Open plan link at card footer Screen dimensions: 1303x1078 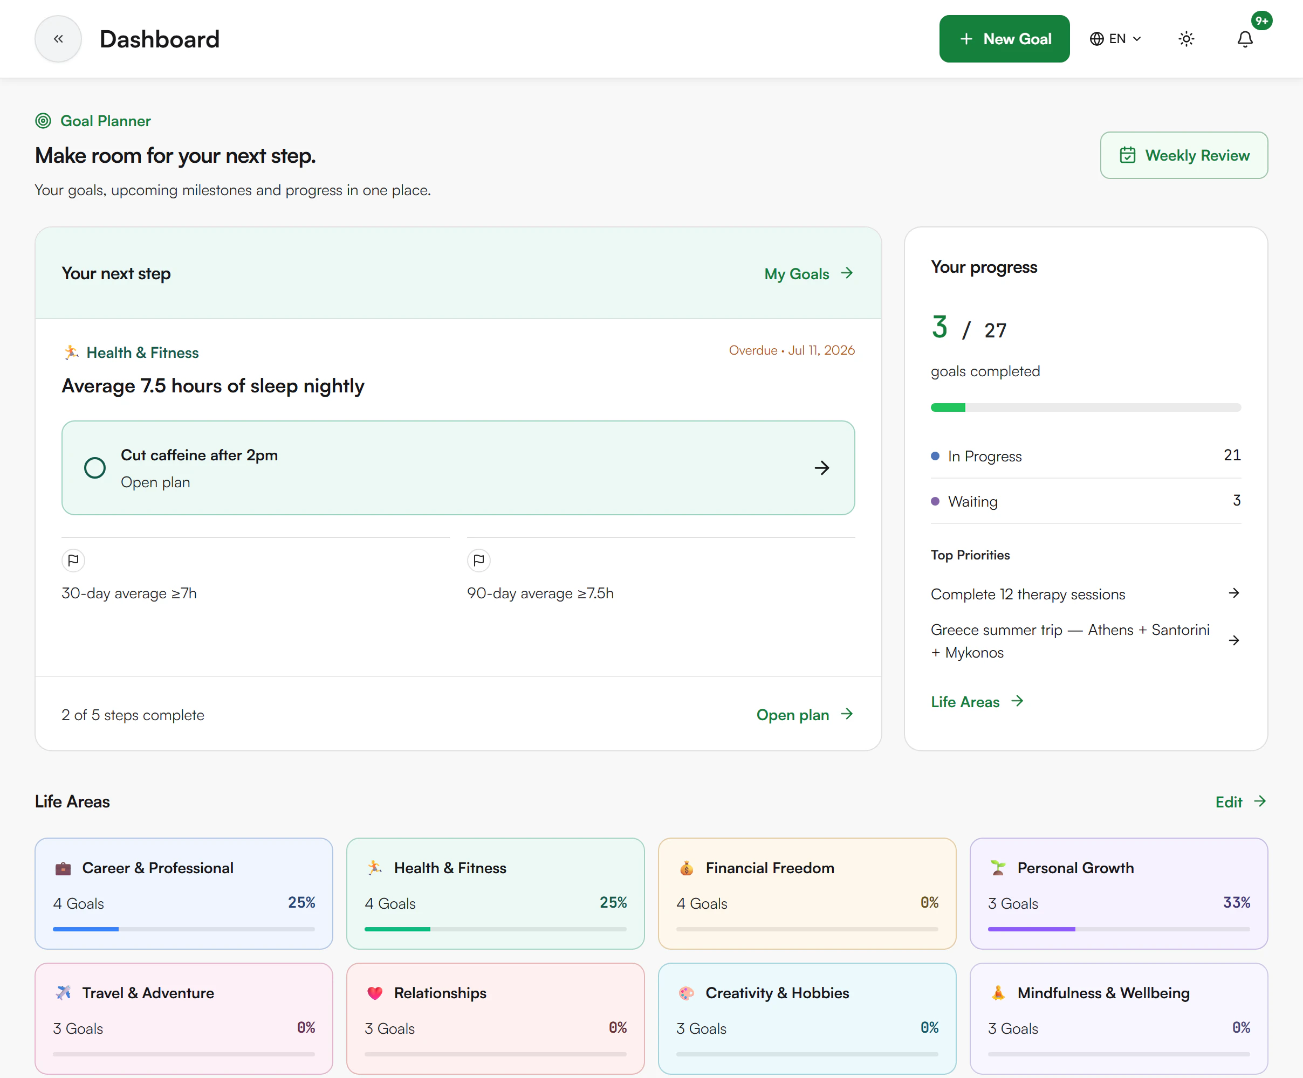[805, 715]
